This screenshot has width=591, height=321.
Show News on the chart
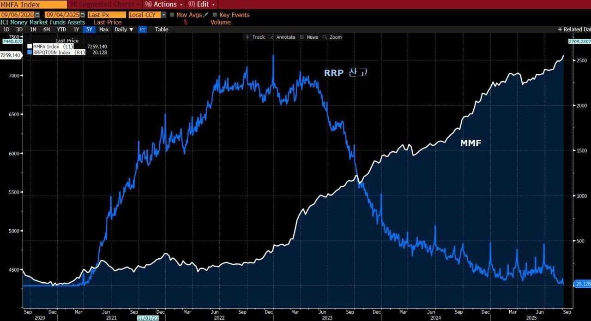pos(309,37)
